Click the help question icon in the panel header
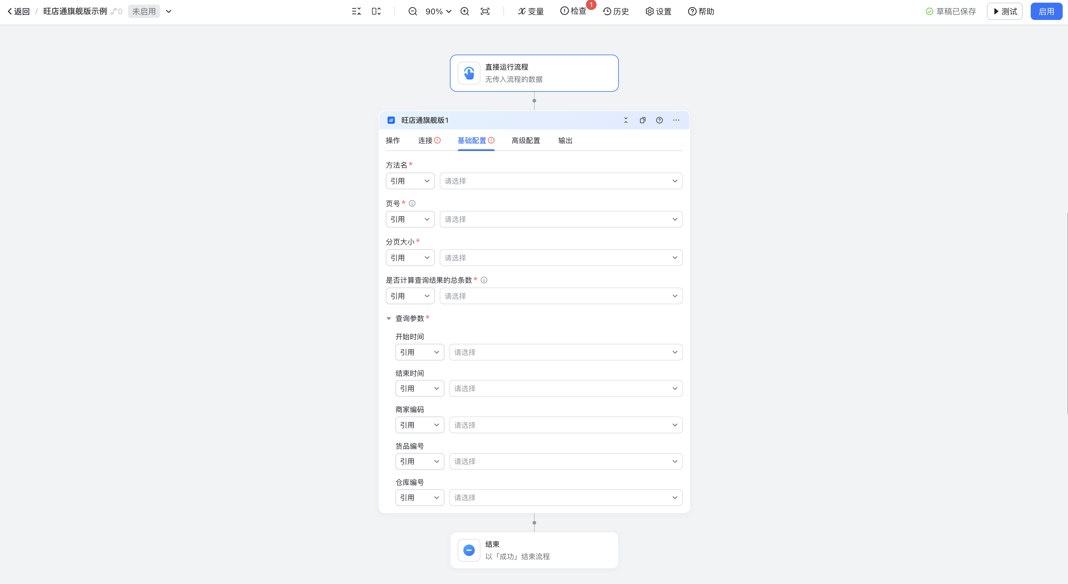 (x=659, y=120)
